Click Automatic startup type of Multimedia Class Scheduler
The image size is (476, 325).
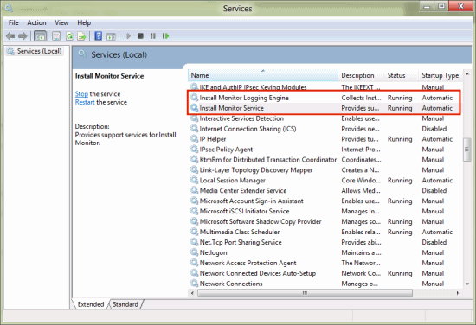coord(437,232)
